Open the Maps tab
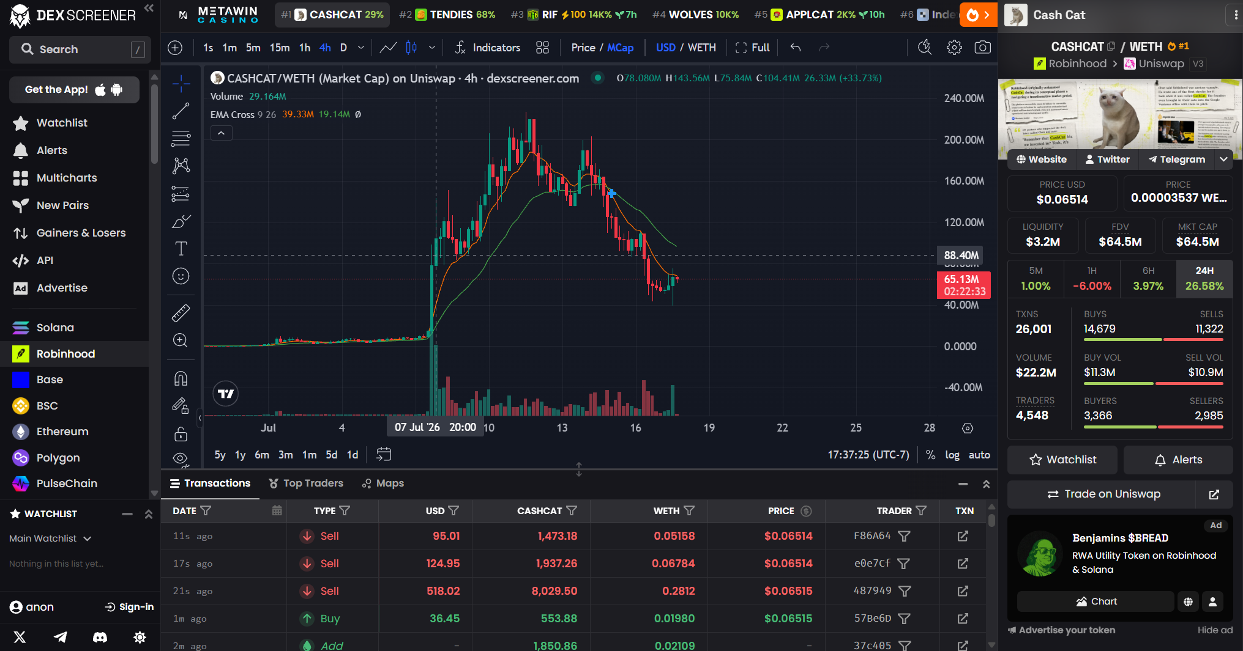 click(x=383, y=484)
